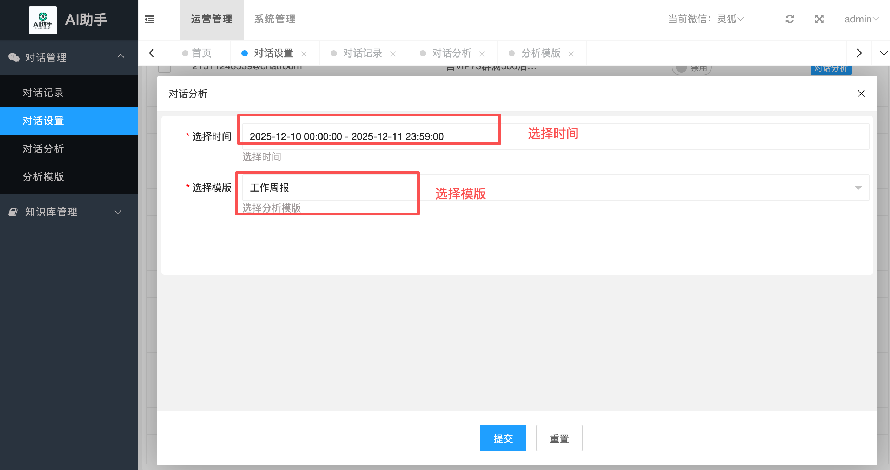The width and height of the screenshot is (890, 470).
Task: Toggle fullscreen with the expand icon
Action: pyautogui.click(x=819, y=19)
